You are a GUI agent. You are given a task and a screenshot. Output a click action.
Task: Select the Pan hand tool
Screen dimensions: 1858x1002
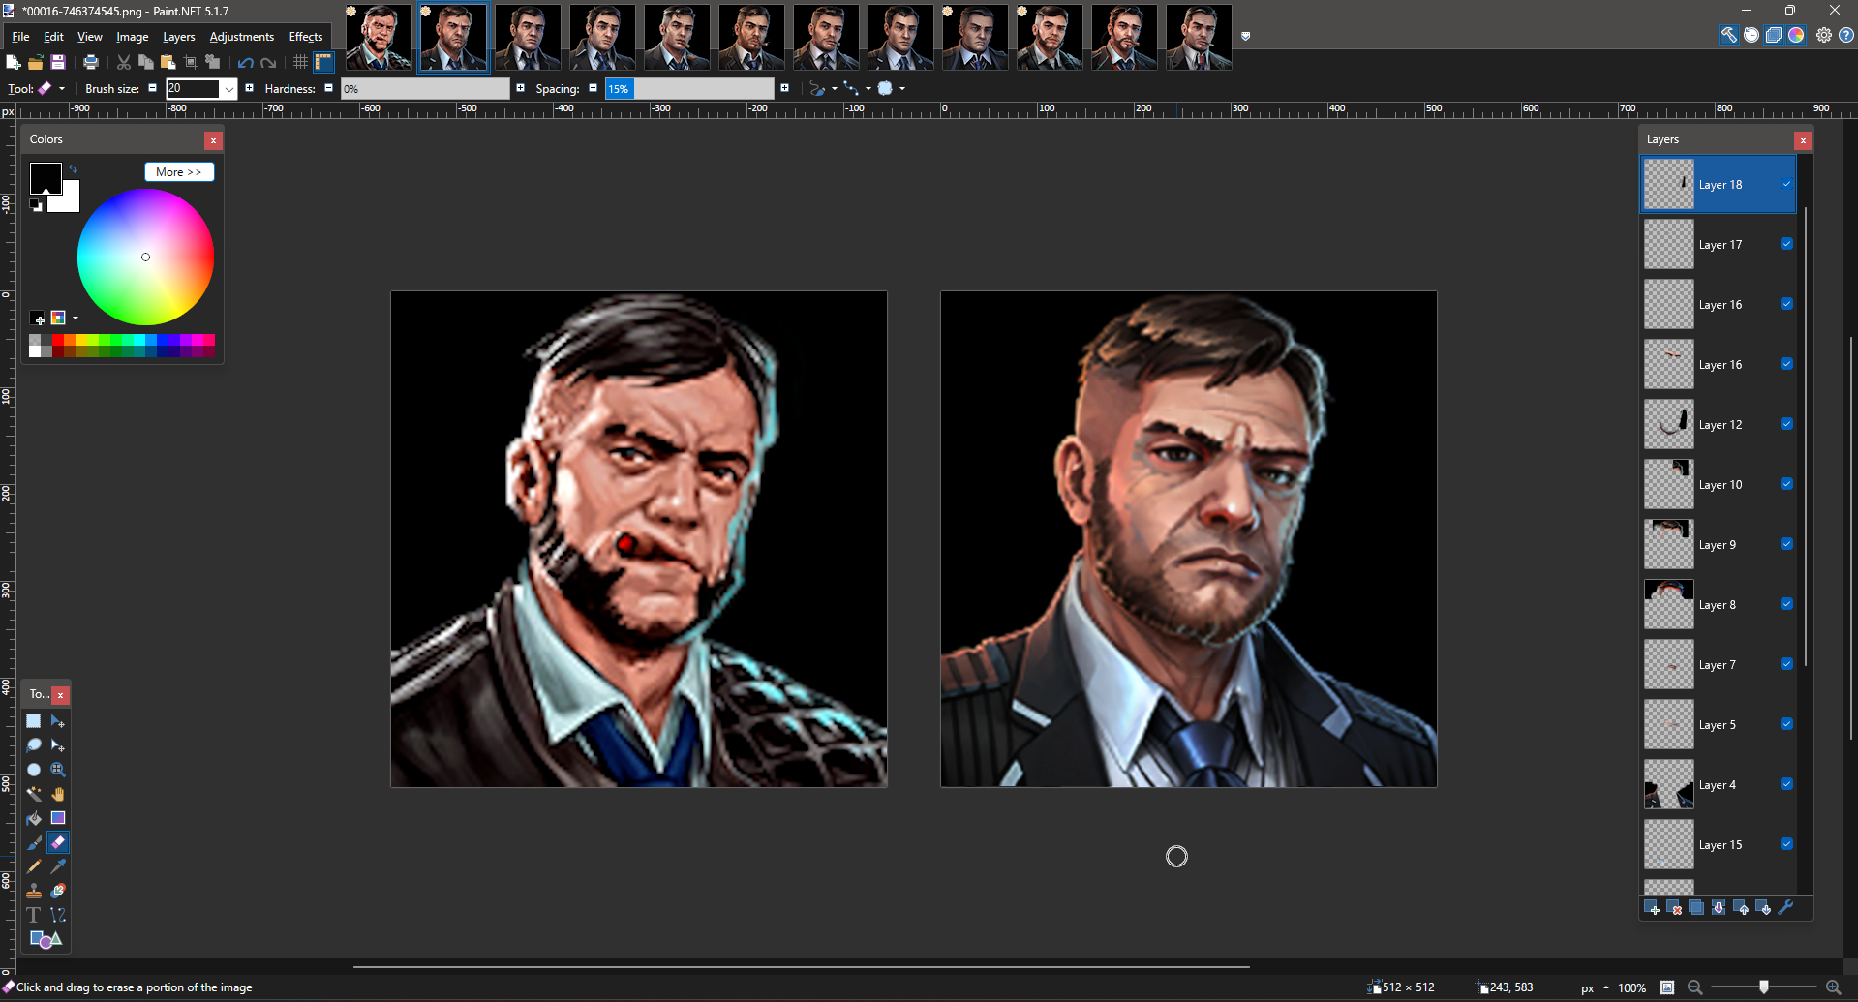click(x=58, y=794)
